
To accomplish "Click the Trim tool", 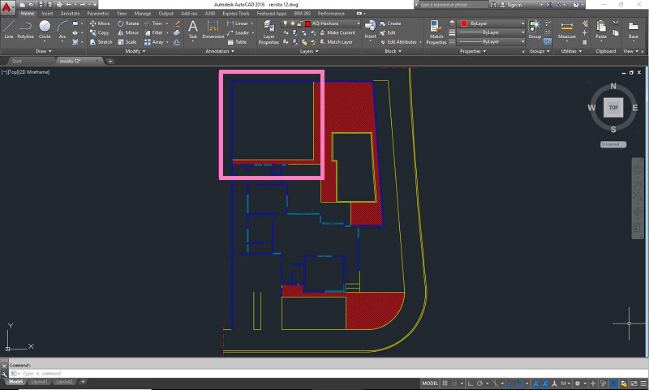I will [x=153, y=24].
